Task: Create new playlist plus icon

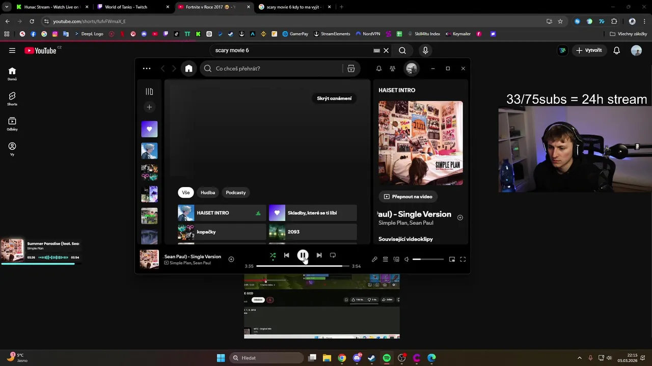Action: 149,107
